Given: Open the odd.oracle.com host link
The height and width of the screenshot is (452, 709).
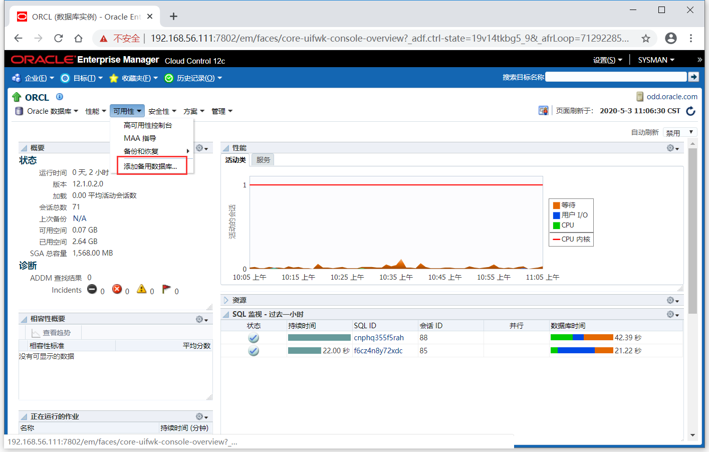Looking at the screenshot, I should 672,97.
